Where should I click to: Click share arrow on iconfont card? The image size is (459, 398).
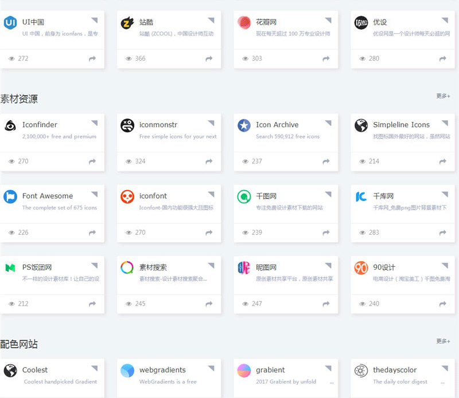pos(209,233)
